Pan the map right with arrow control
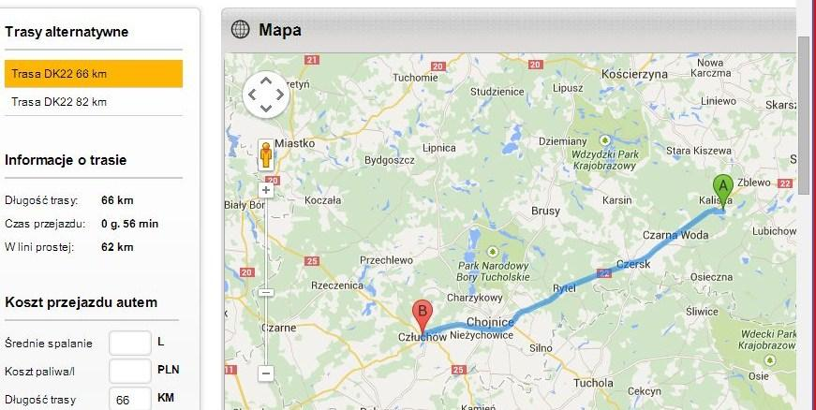Image resolution: width=816 pixels, height=410 pixels. click(280, 95)
